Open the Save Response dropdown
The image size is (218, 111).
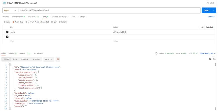(x=208, y=53)
